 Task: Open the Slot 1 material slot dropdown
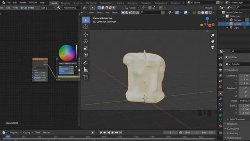48,8
